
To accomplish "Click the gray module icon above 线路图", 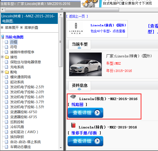I will coord(73,96).
